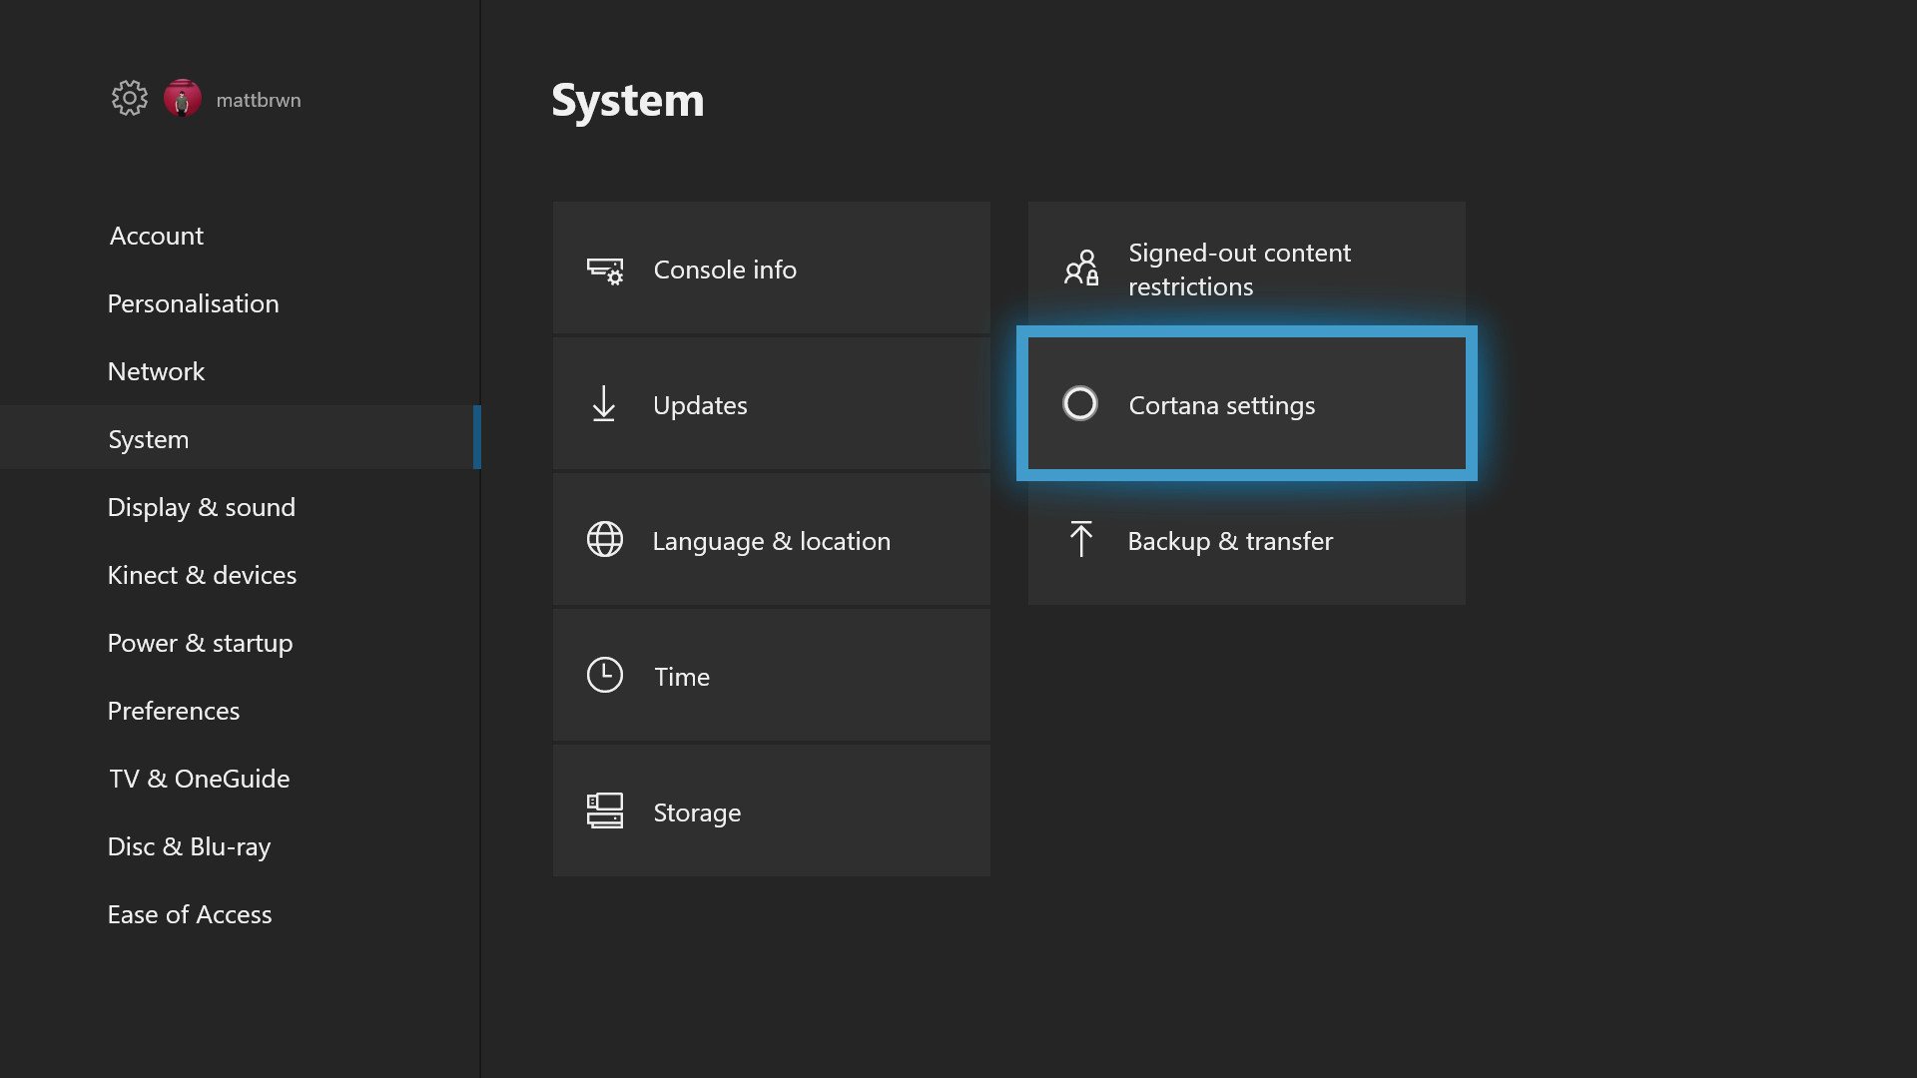Open the Account settings category
Viewport: 1917px width, 1078px height.
click(x=156, y=236)
